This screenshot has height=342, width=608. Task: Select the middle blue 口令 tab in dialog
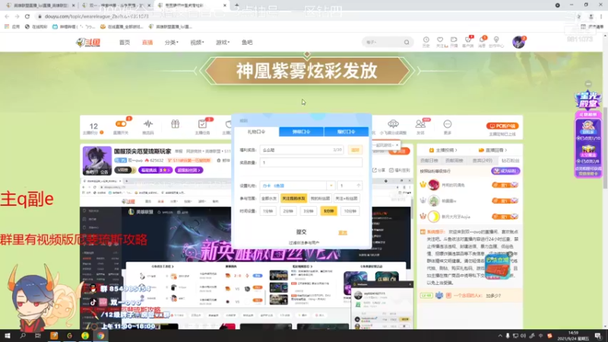click(301, 131)
